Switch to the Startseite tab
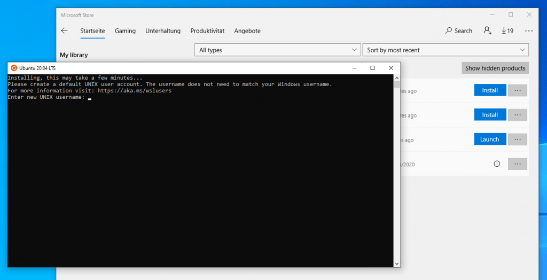The width and height of the screenshot is (547, 280). [92, 31]
